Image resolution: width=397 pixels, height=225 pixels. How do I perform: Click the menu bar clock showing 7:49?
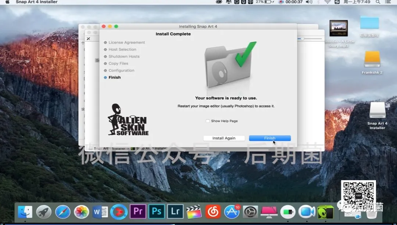point(357,2)
